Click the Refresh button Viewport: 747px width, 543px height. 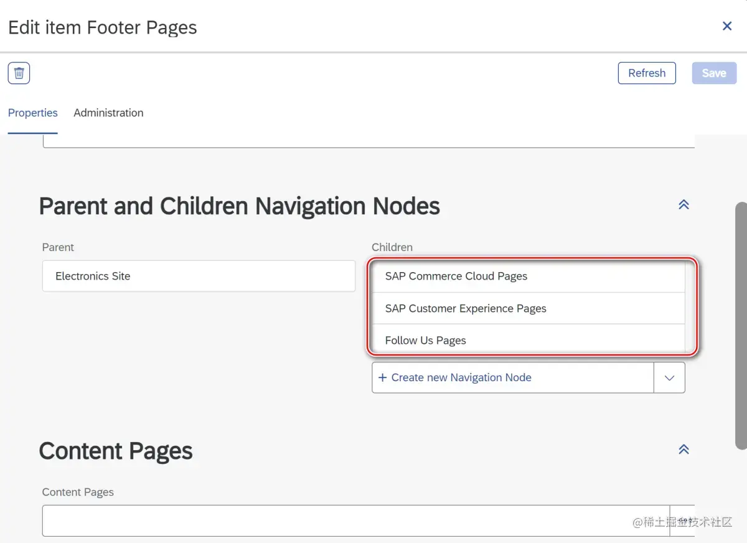coord(647,73)
